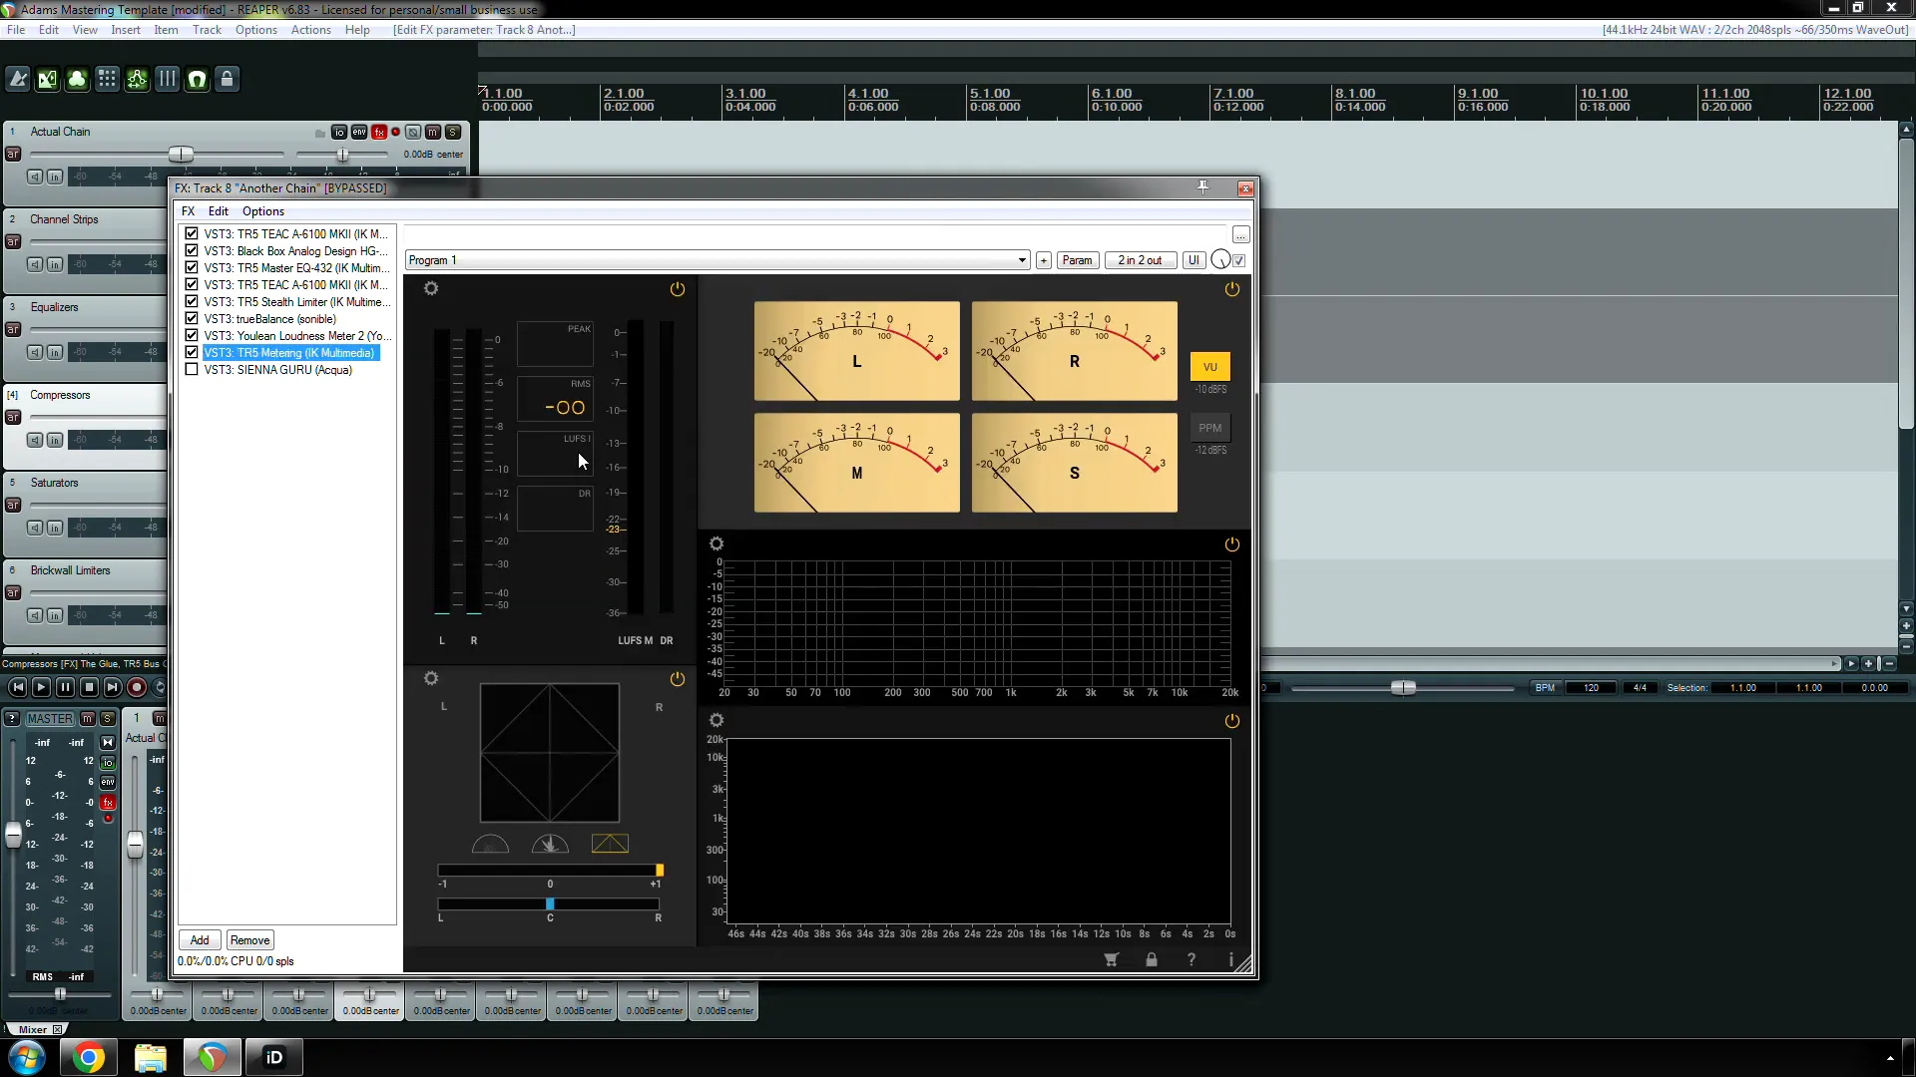Screen dimensions: 1916x1077
Task: Toggle item grouping clover icon
Action: coord(78,79)
